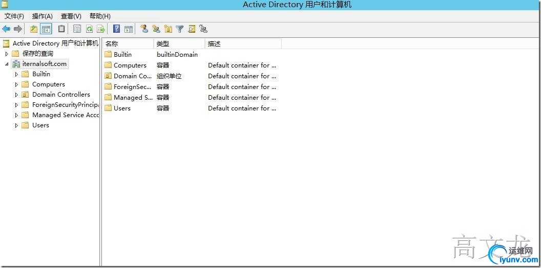This screenshot has width=541, height=268.
Task: Expand the Computers tree node
Action: point(16,84)
